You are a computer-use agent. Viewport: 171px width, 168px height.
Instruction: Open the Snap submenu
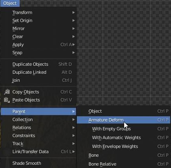(38, 53)
